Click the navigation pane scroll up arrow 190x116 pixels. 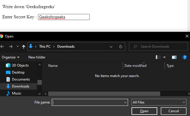(39, 65)
